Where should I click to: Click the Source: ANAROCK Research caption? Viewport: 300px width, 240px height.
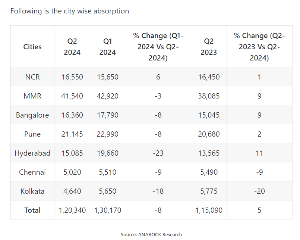pyautogui.click(x=151, y=234)
